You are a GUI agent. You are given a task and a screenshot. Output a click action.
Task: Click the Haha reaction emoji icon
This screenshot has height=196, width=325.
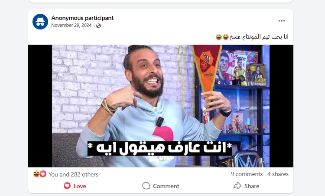(x=36, y=174)
